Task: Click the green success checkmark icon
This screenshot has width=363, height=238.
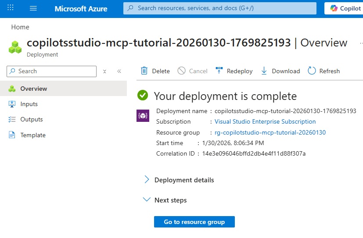Action: pyautogui.click(x=143, y=95)
